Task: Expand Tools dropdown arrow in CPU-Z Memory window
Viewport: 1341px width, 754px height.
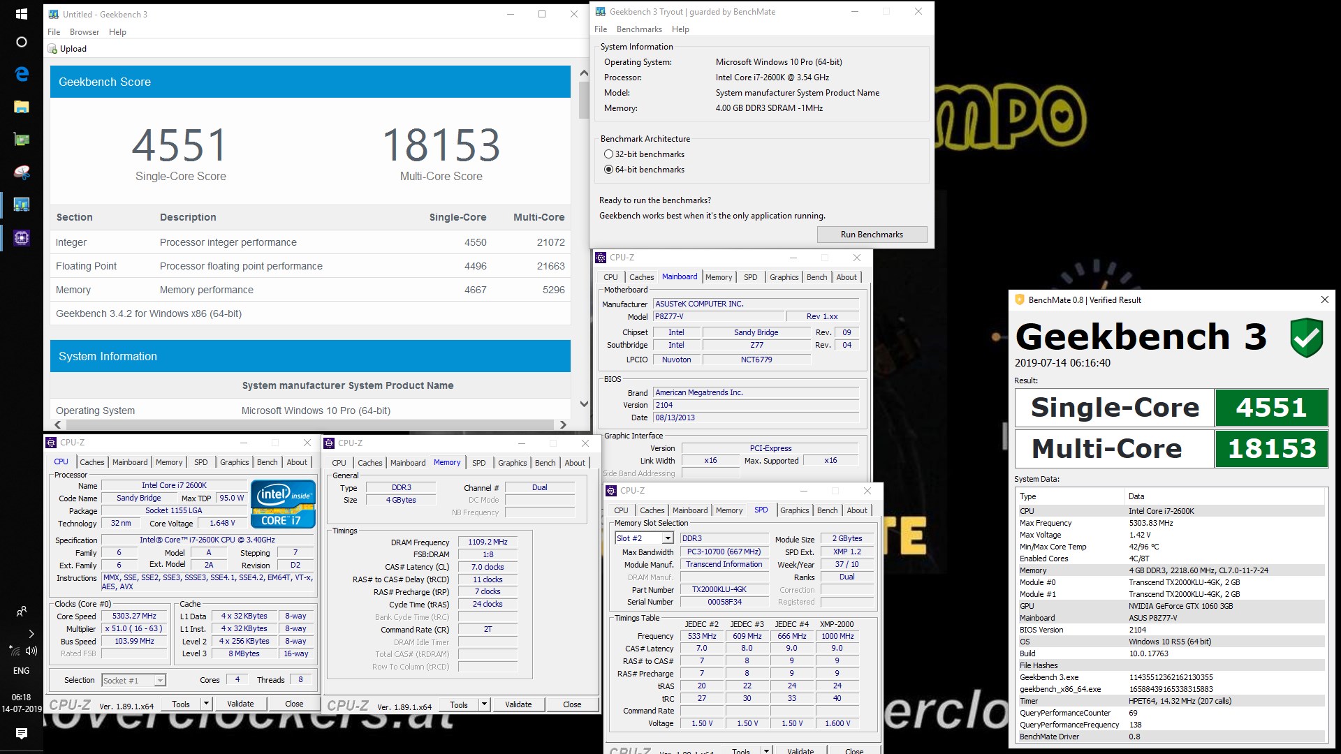Action: pyautogui.click(x=484, y=704)
